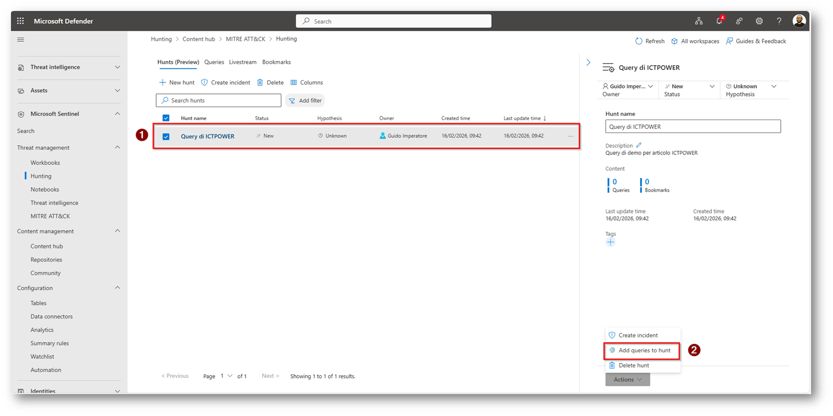This screenshot has height=416, width=833.
Task: Open the settings gear icon
Action: click(x=759, y=21)
